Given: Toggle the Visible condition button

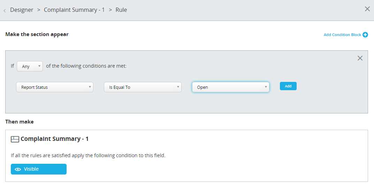Looking at the screenshot, I should pos(39,169).
